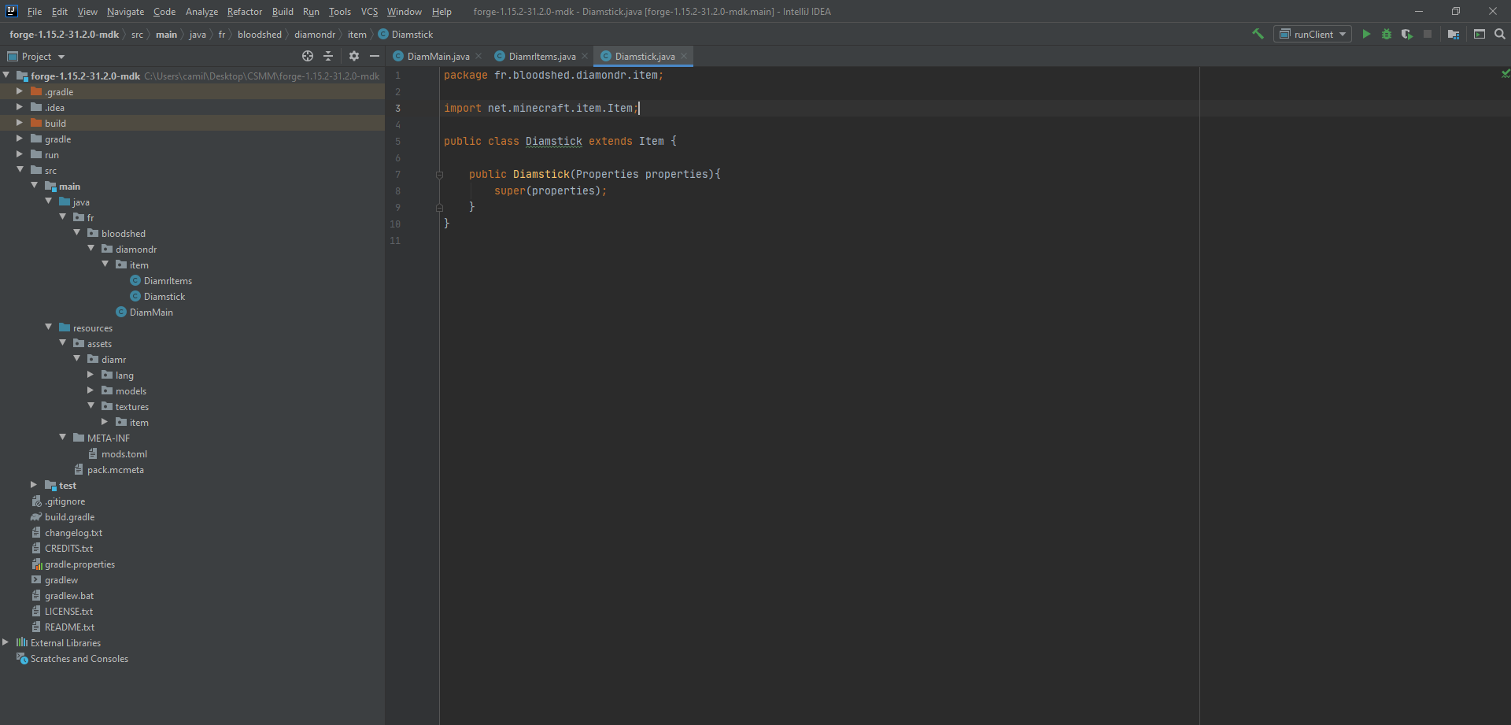Click the Search Everywhere magnifier icon
Screen dimensions: 1511x725
pyautogui.click(x=1499, y=34)
